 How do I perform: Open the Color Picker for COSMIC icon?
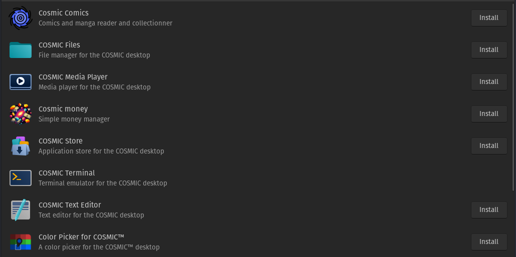(21, 242)
